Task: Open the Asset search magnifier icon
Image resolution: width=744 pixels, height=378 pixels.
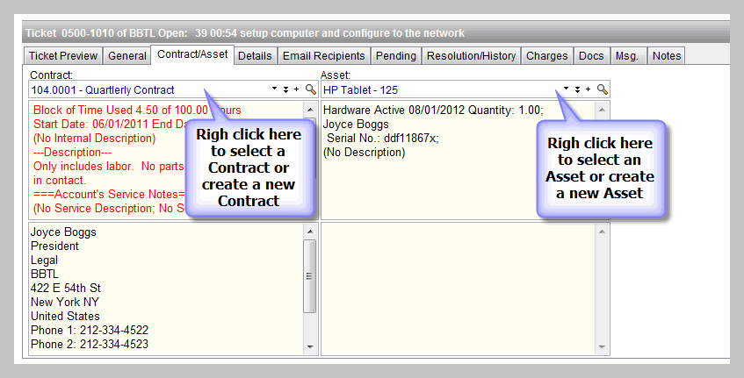Action: tap(602, 89)
